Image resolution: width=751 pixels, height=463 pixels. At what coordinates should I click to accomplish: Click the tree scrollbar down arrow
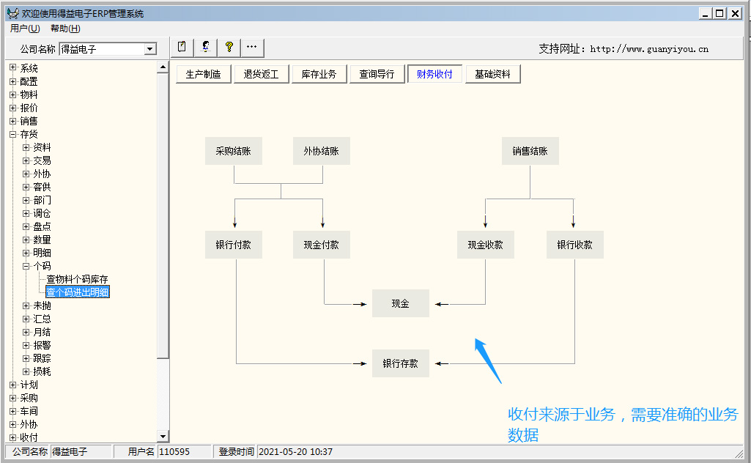[x=163, y=437]
